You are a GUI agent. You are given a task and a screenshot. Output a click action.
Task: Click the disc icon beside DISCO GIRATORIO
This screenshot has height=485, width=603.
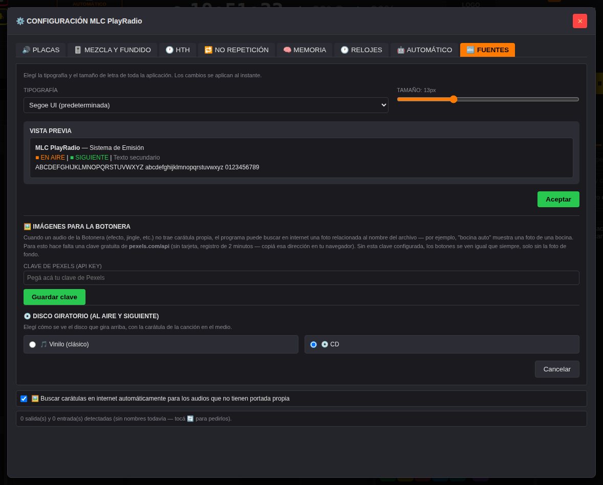click(27, 316)
